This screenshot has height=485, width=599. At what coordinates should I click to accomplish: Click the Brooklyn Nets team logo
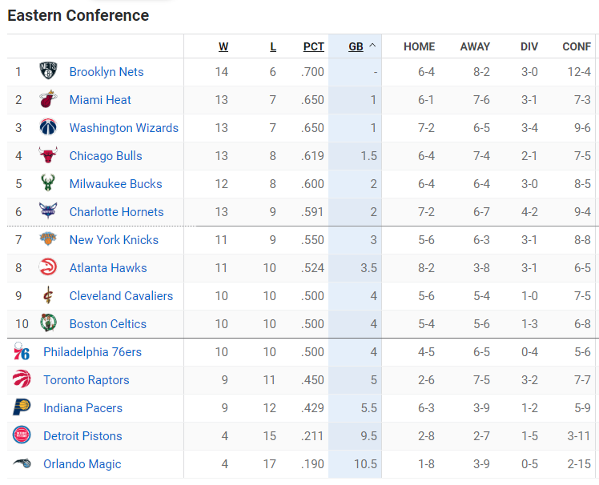coord(48,71)
